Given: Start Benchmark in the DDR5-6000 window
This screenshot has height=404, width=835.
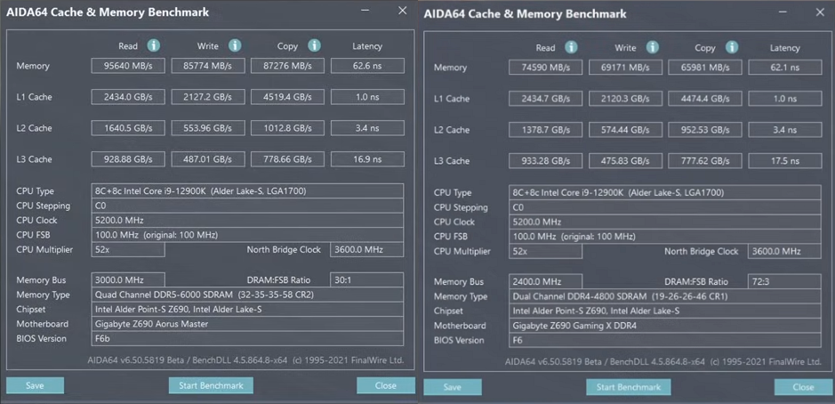Looking at the screenshot, I should [x=211, y=385].
